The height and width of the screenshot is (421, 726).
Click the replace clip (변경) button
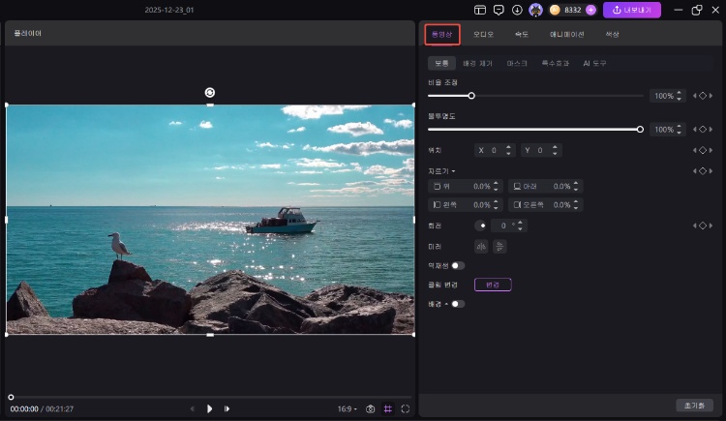tap(493, 285)
